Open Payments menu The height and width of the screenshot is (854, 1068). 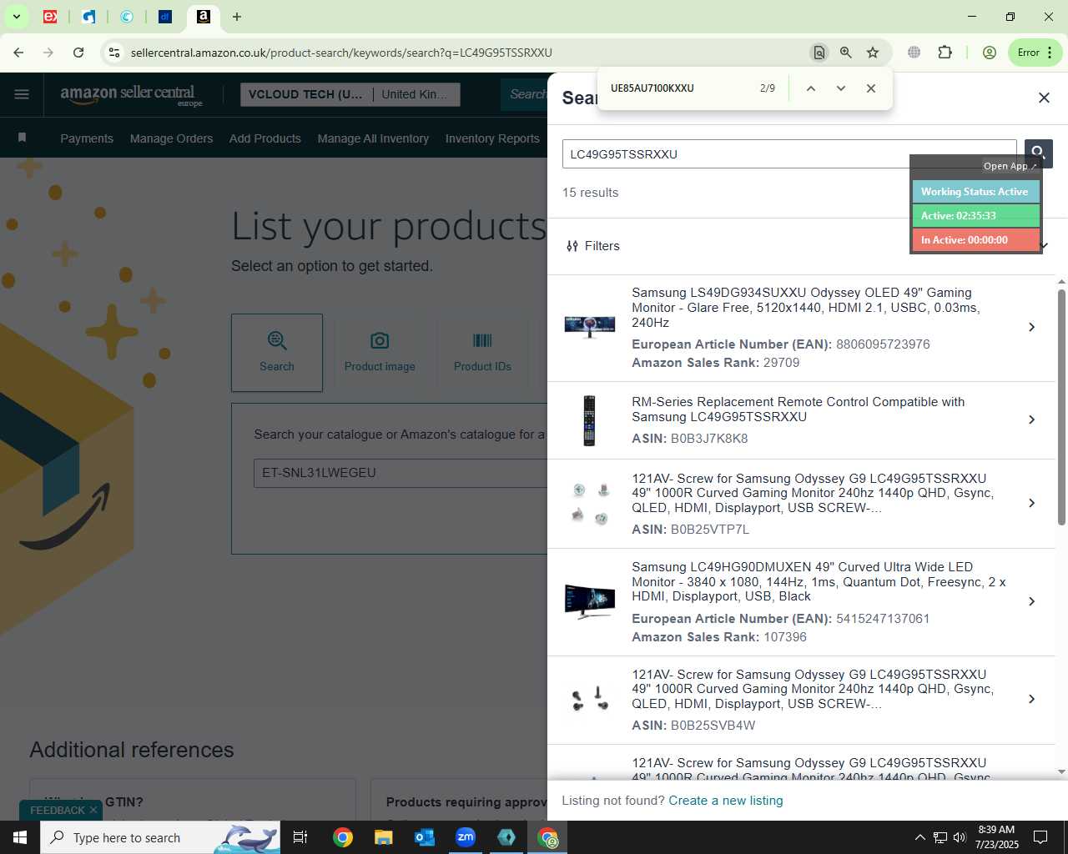click(x=87, y=138)
